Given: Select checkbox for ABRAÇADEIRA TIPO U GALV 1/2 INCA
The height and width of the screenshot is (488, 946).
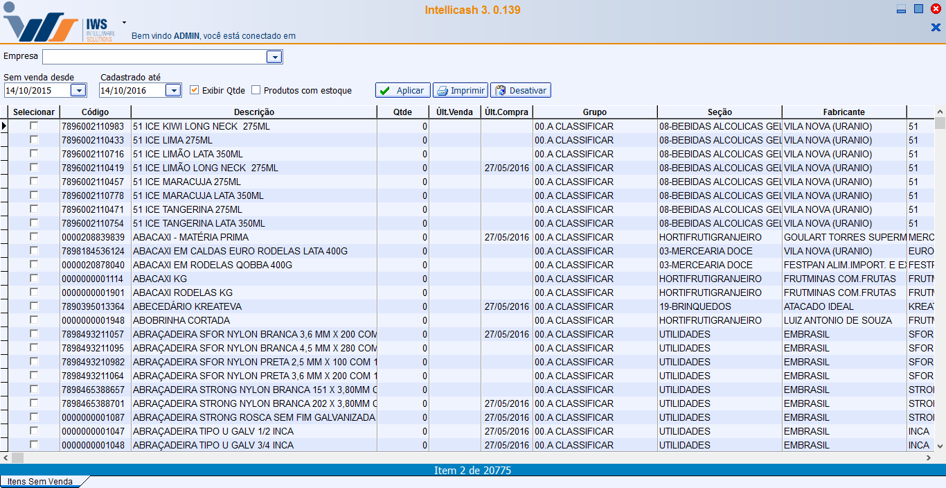Looking at the screenshot, I should [33, 431].
